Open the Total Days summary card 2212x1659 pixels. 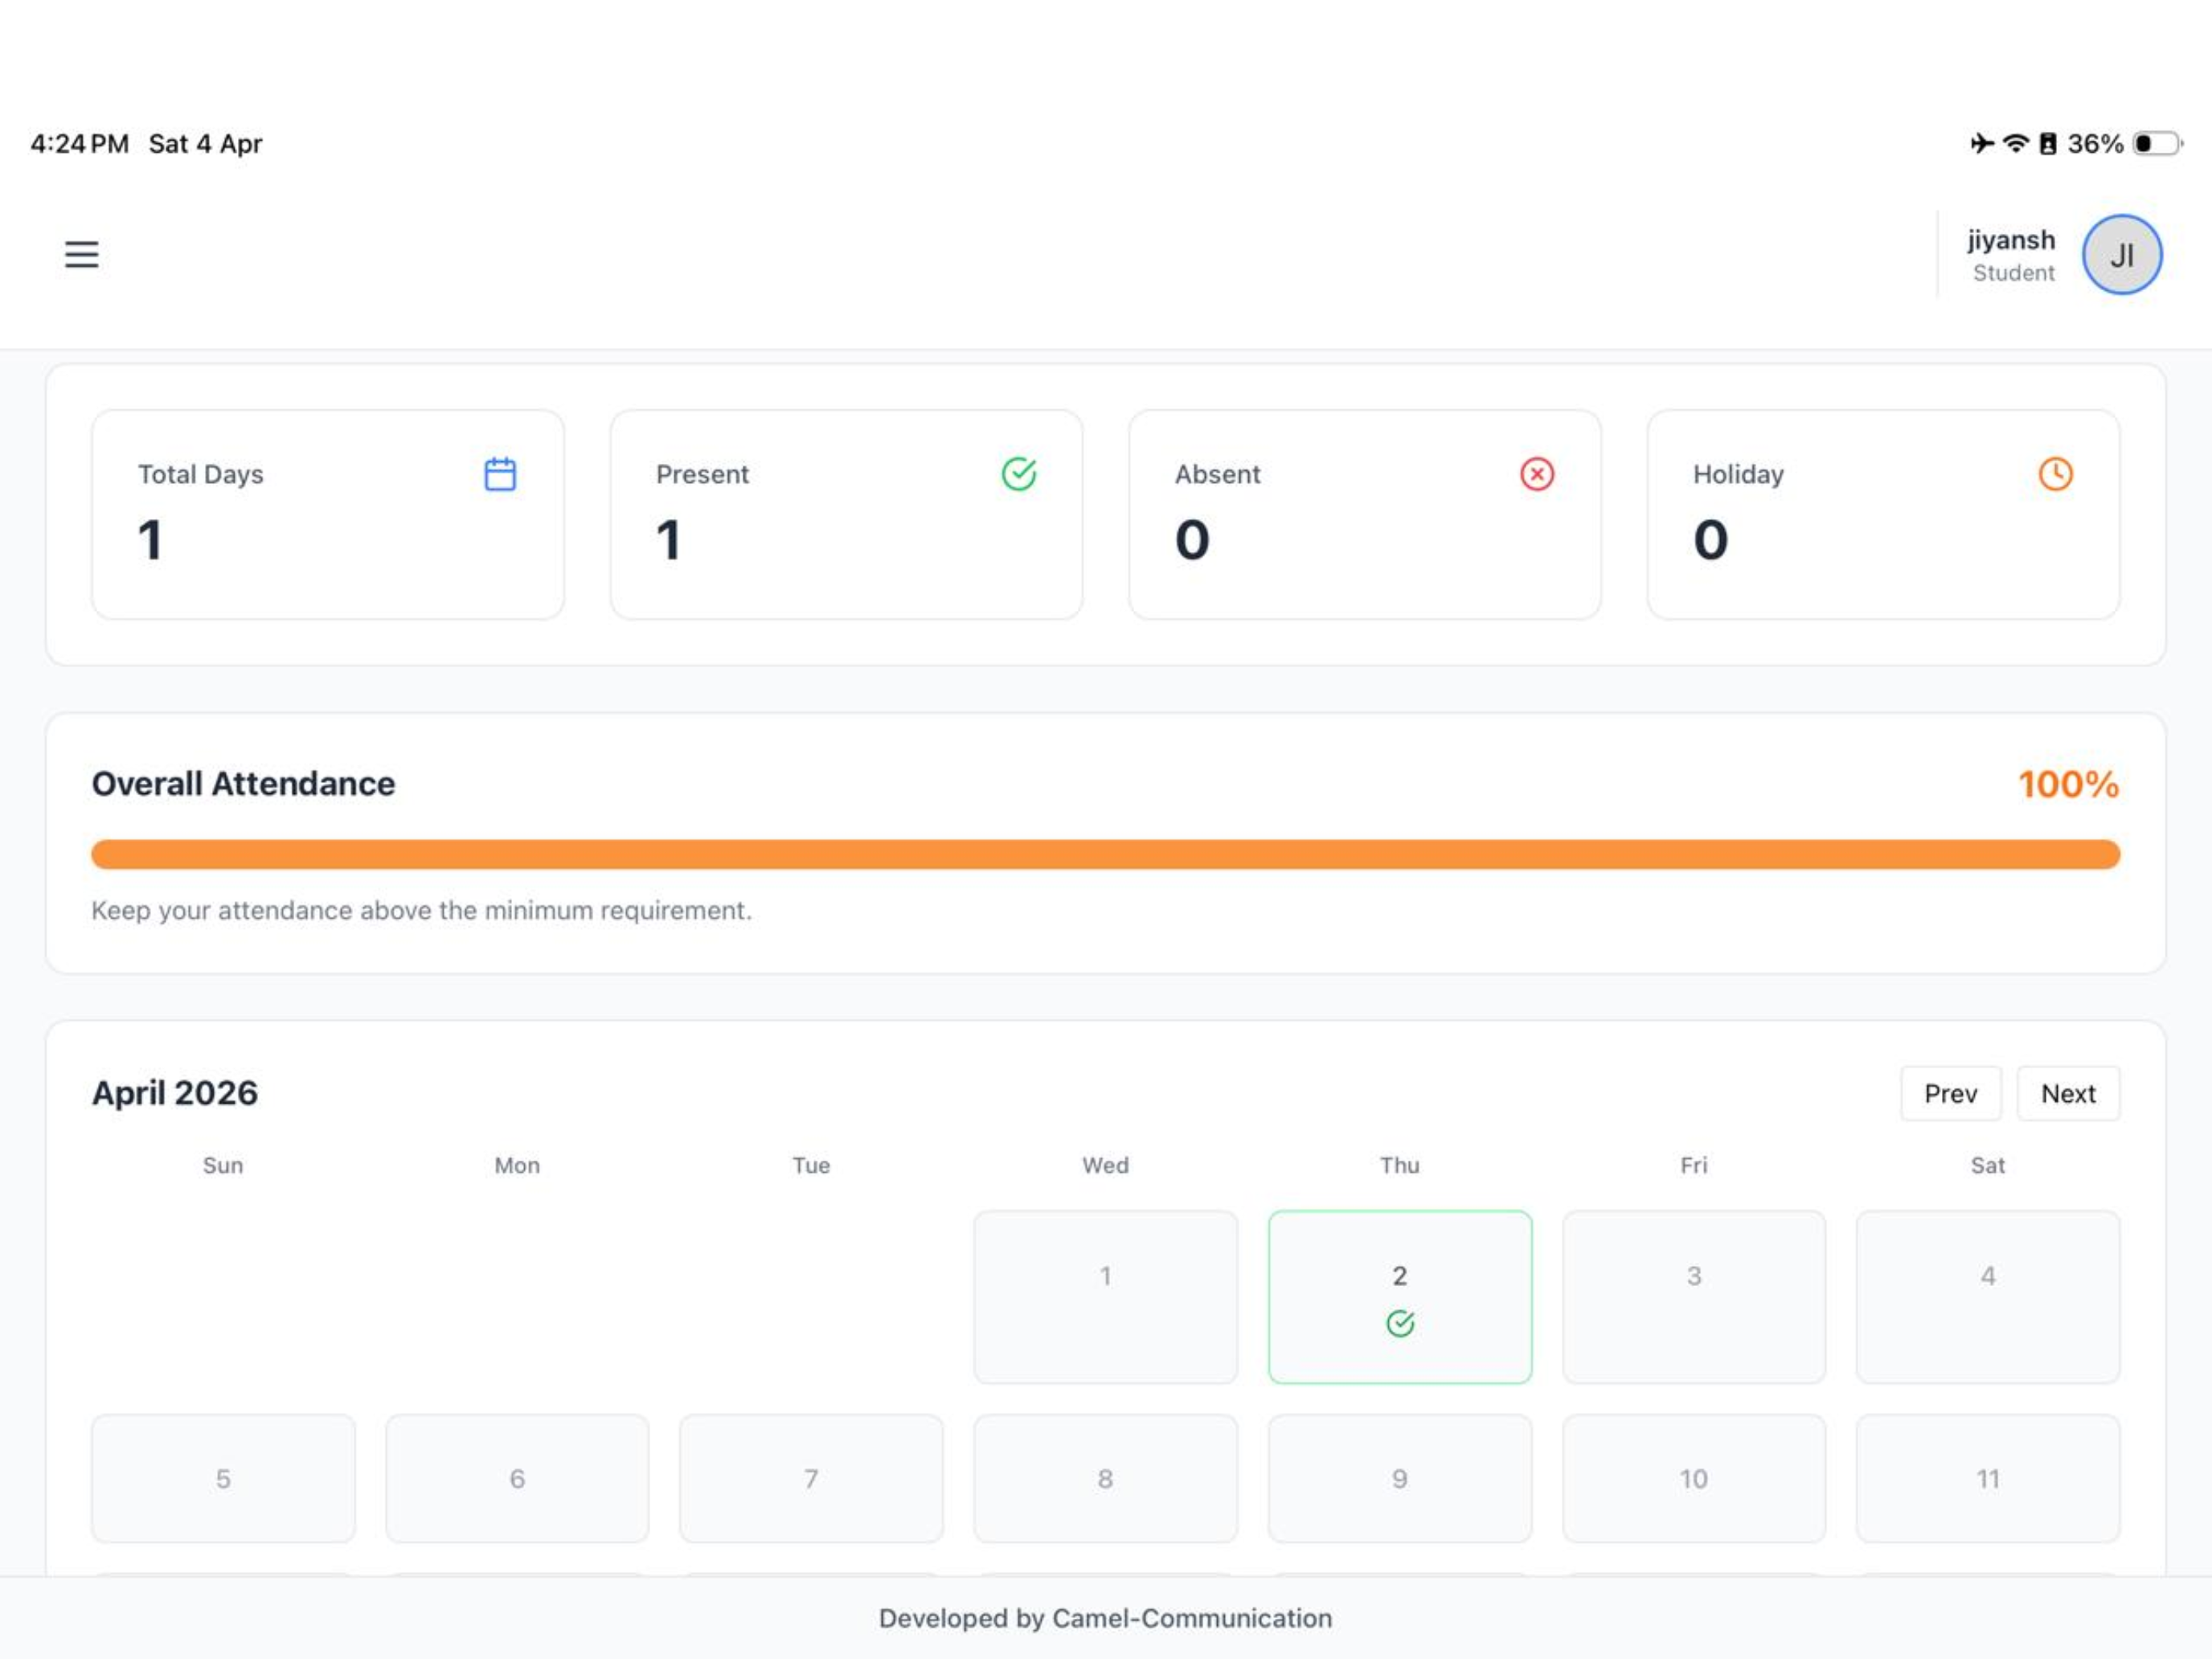pos(328,515)
